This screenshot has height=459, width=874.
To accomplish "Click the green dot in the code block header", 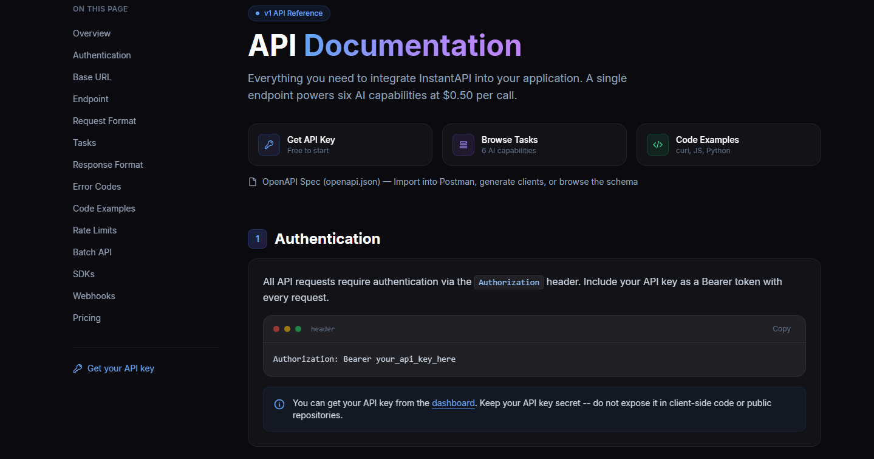I will click(x=298, y=329).
